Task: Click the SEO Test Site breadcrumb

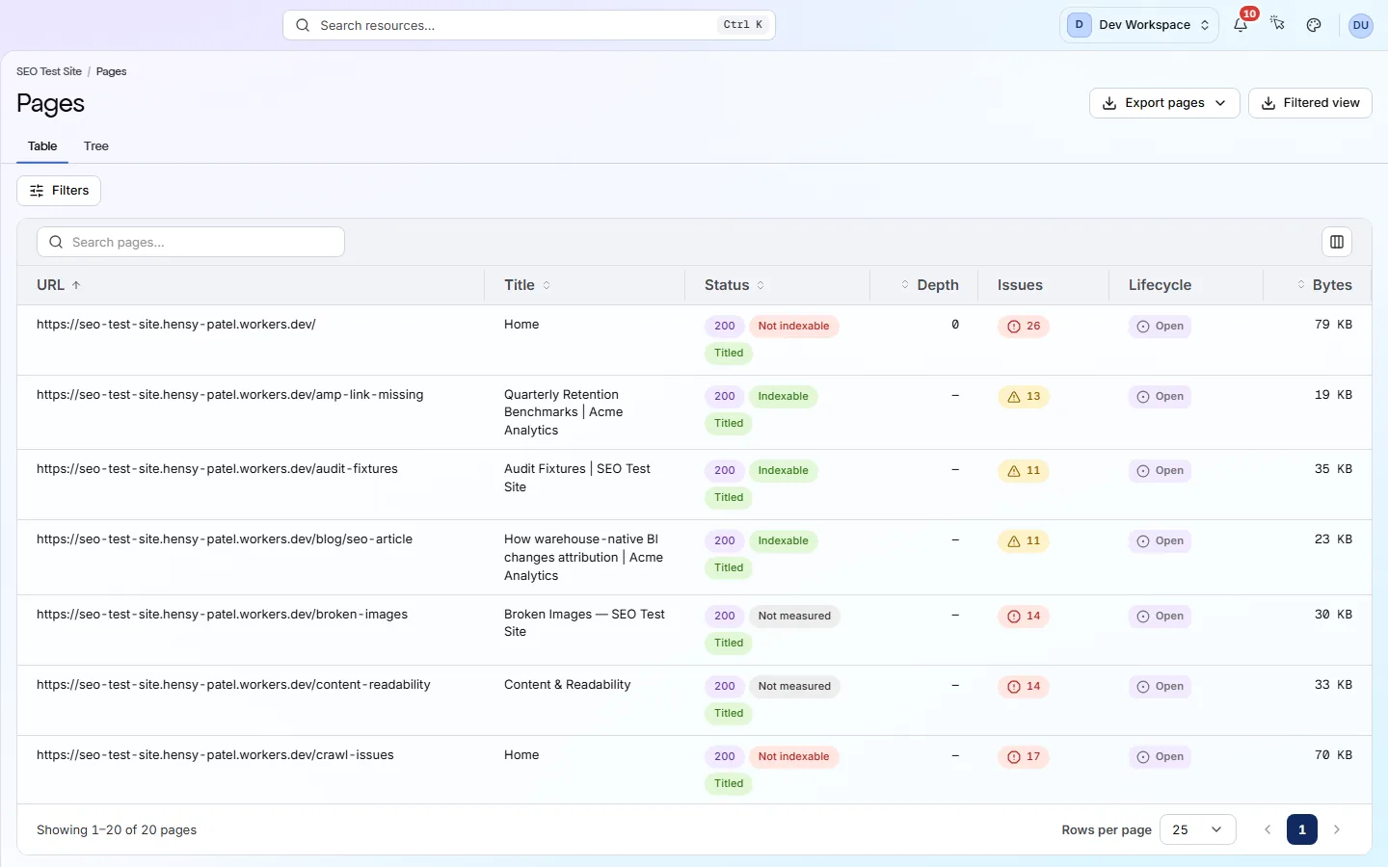Action: (x=49, y=71)
